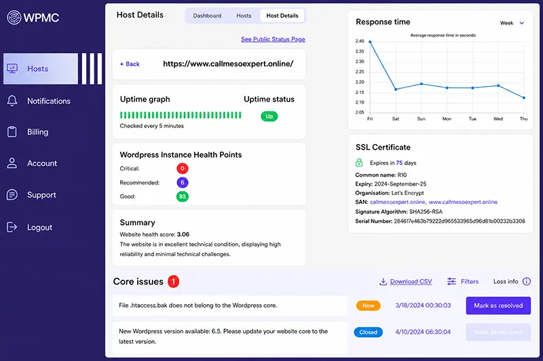Viewport: 543px width, 361px height.
Task: Click the Notifications bell icon
Action: [x=12, y=101]
